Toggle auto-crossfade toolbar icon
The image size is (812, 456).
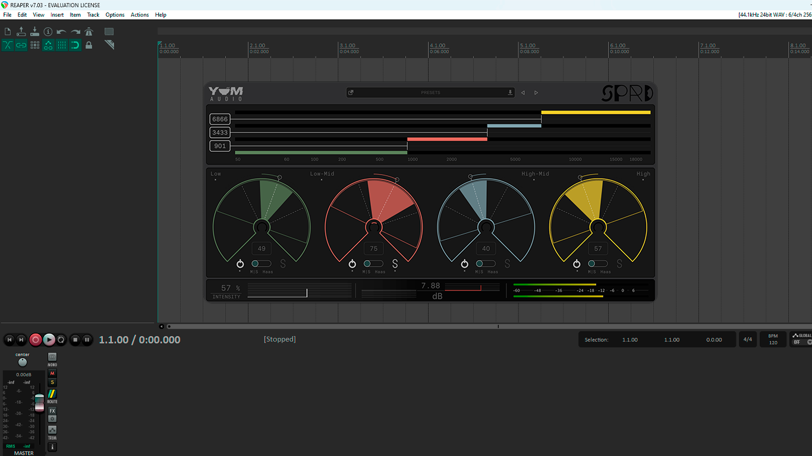[8, 45]
